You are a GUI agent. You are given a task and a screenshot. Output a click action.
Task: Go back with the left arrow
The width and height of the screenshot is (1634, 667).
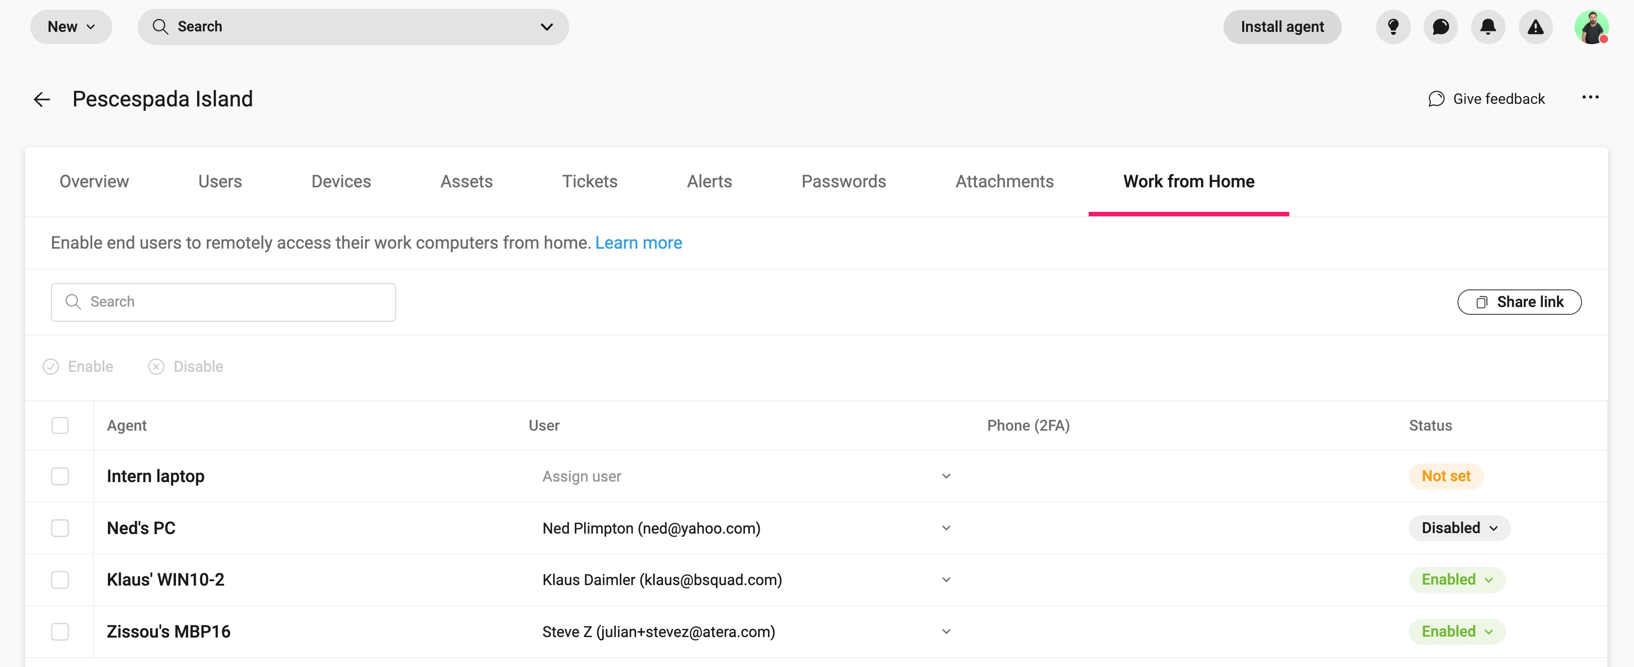click(x=42, y=100)
